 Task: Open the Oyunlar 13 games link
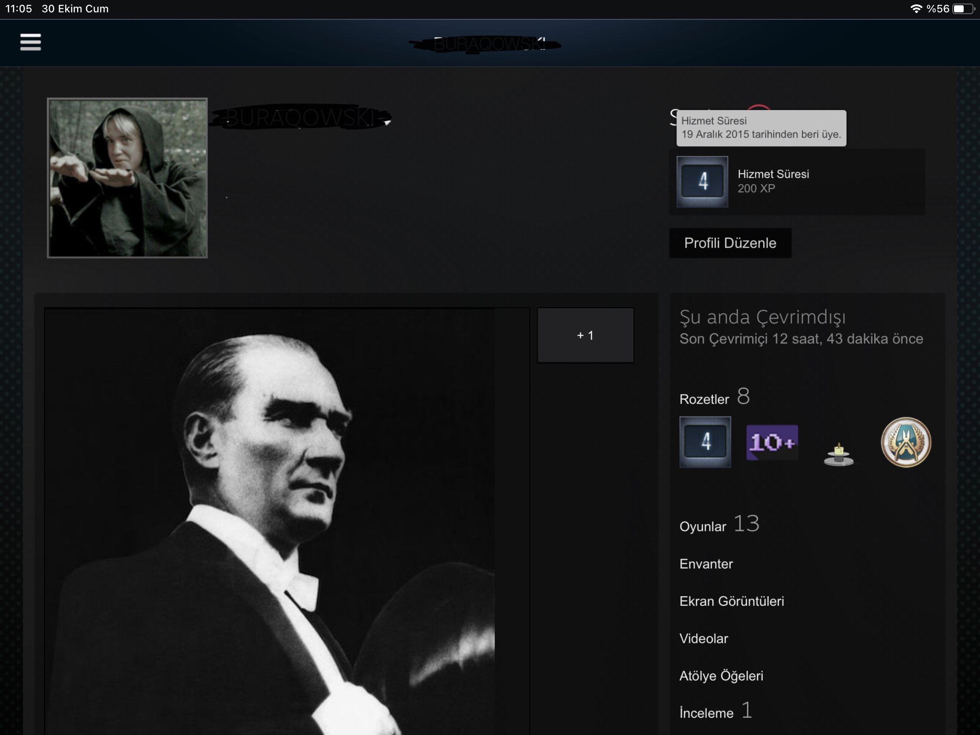720,524
